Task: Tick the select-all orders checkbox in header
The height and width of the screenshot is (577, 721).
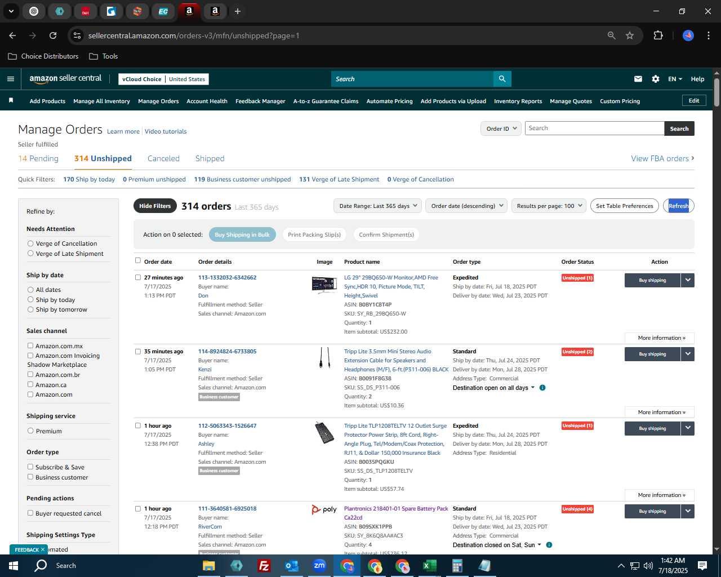Action: (x=138, y=260)
